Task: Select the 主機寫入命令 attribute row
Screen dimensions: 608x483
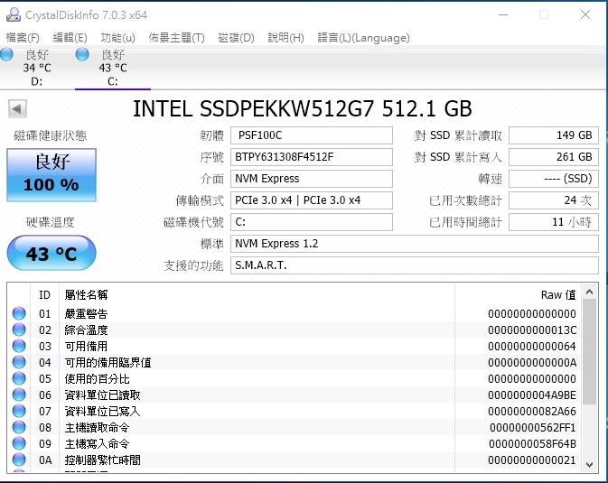Action: click(295, 443)
